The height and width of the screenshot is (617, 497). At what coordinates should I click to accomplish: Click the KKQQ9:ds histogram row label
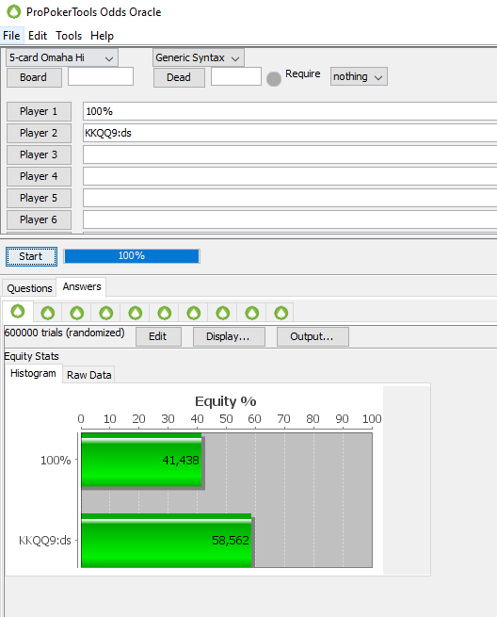tap(45, 541)
